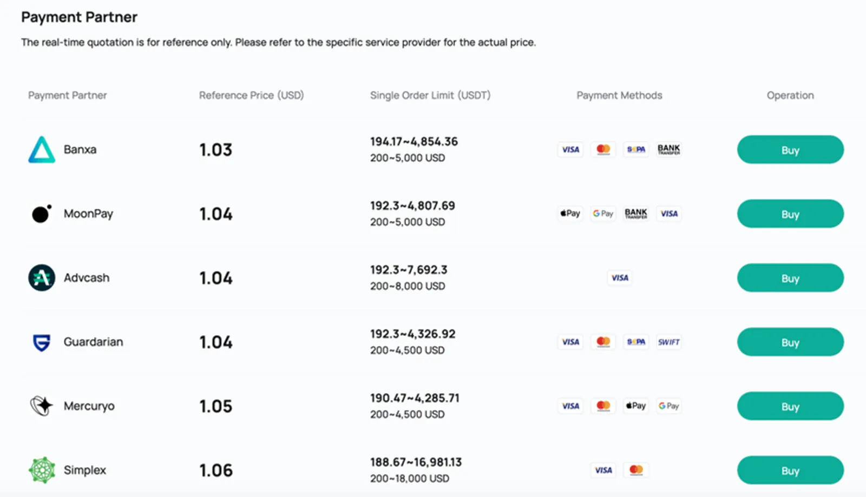The height and width of the screenshot is (497, 866).
Task: Select the SWIFT icon in Guardarian row
Action: pyautogui.click(x=669, y=342)
